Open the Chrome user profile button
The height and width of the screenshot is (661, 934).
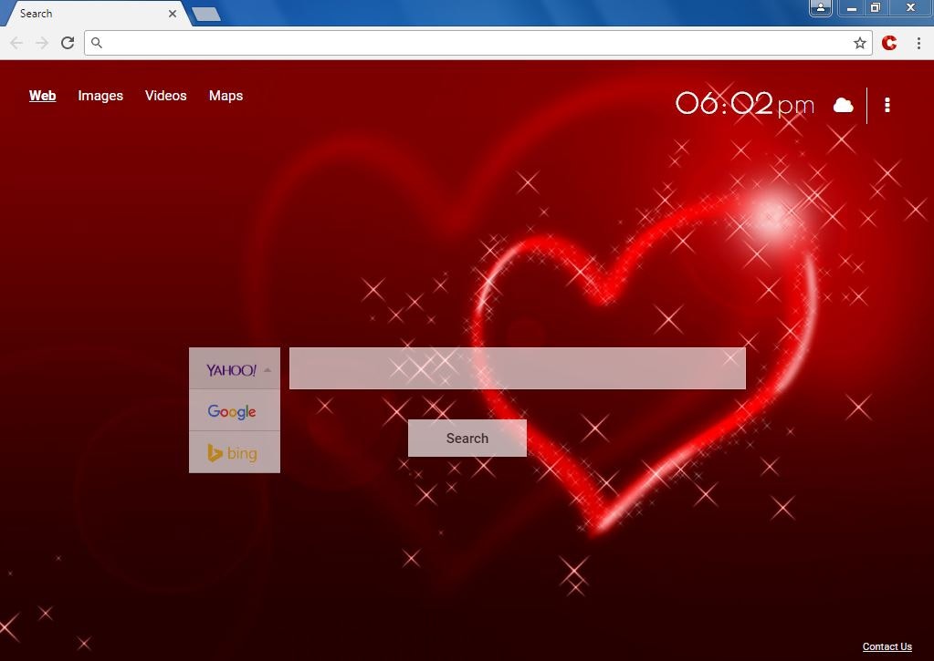click(820, 7)
